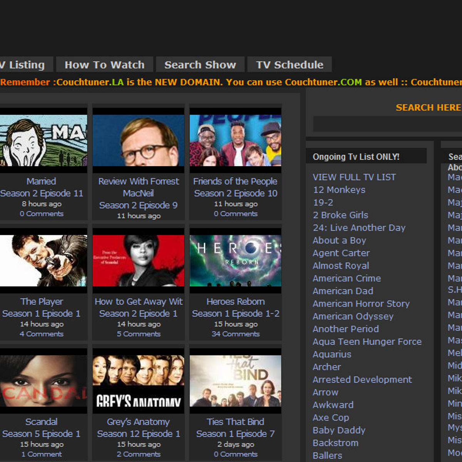Open Almost Royal link
The width and height of the screenshot is (462, 462).
click(x=341, y=266)
